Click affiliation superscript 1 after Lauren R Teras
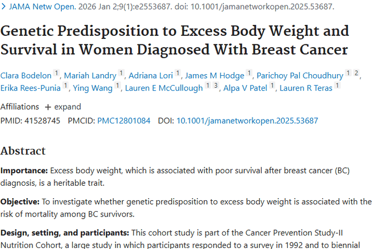374x249 pixels. (x=338, y=86)
